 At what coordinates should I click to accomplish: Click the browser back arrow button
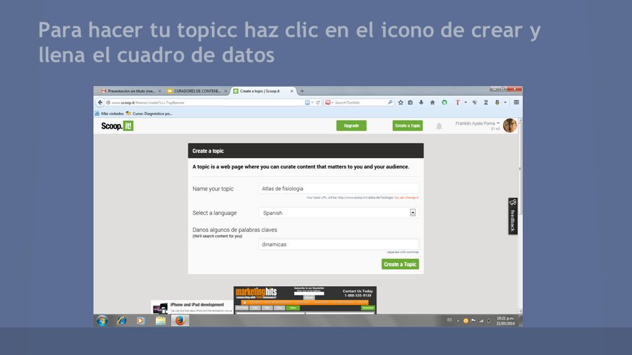pos(100,103)
